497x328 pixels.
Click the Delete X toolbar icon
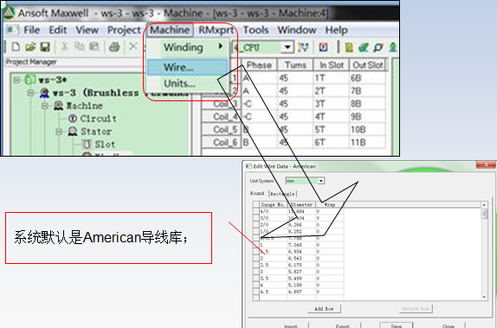coord(133,47)
